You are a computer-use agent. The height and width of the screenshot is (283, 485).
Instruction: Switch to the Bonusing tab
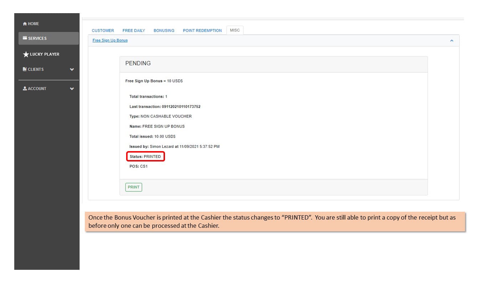coord(164,31)
